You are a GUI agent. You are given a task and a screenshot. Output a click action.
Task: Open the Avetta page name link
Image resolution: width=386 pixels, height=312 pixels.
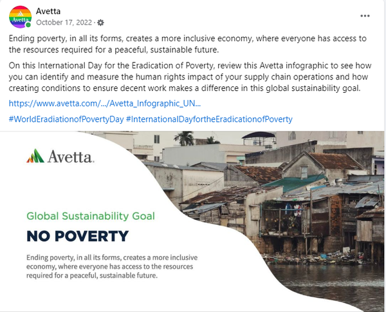pos(49,11)
